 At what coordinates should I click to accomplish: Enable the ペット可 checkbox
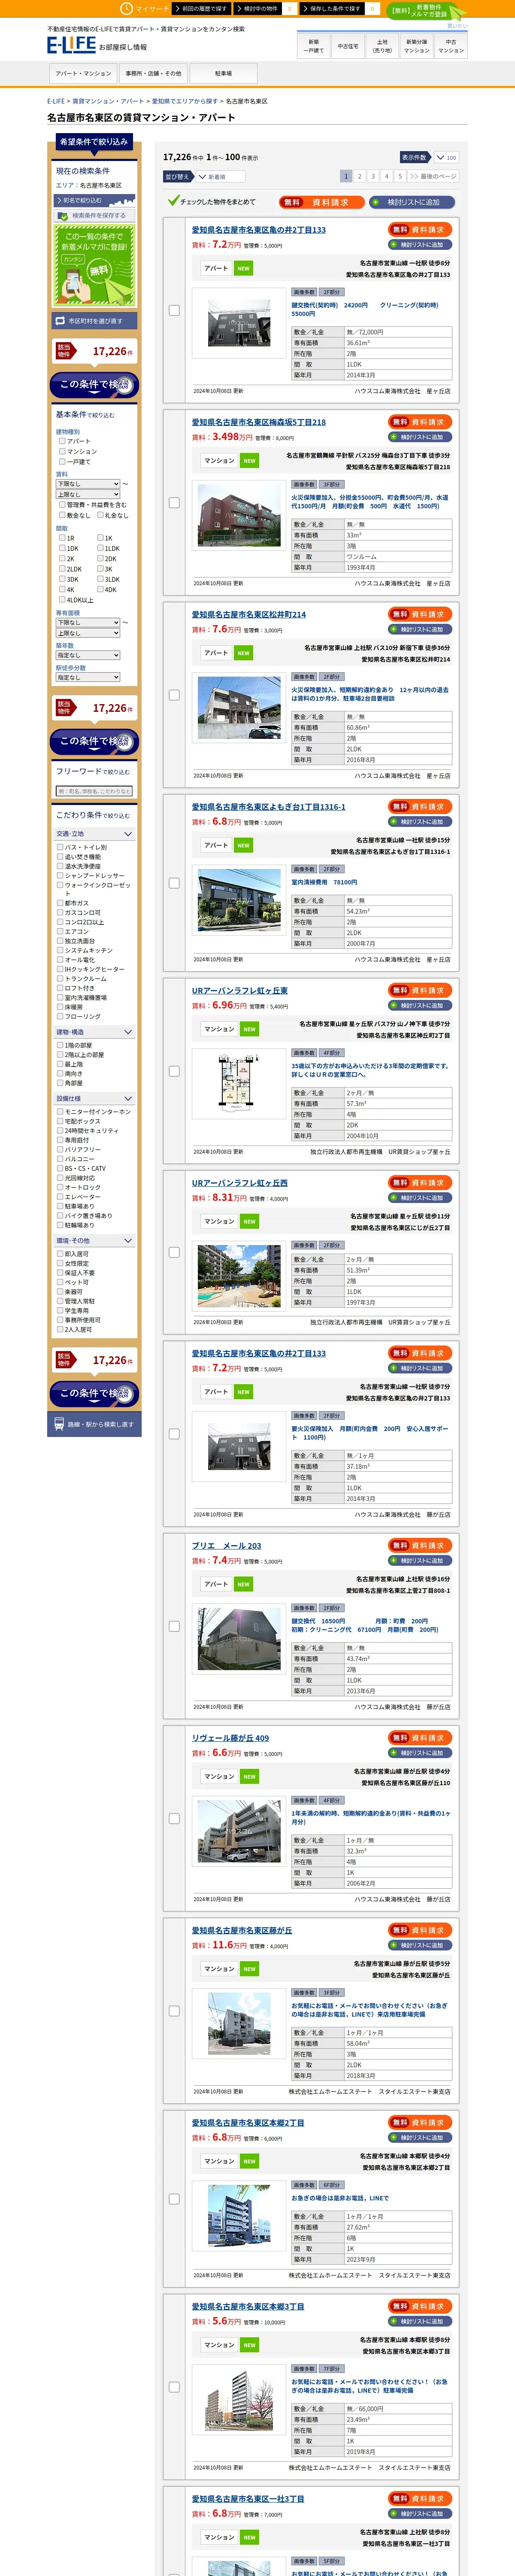(x=60, y=1282)
